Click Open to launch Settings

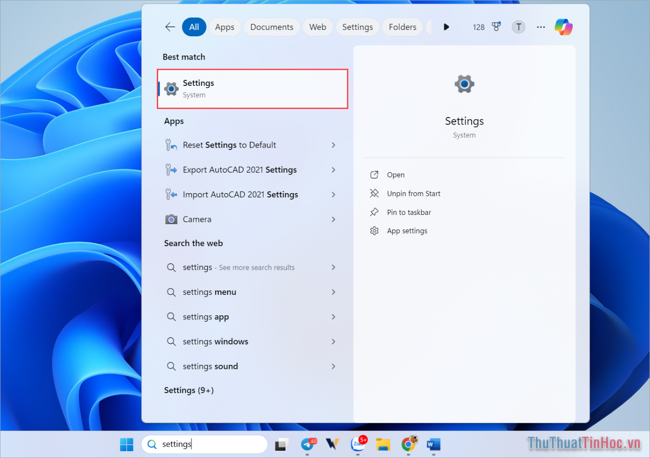click(x=395, y=174)
